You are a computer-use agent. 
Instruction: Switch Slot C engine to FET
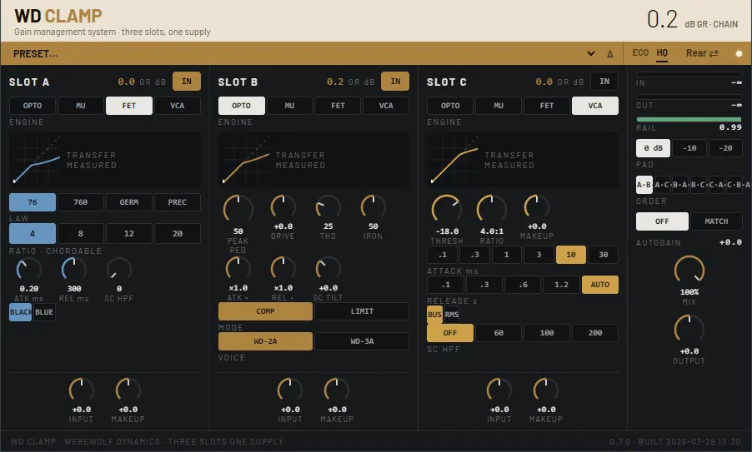click(x=547, y=106)
